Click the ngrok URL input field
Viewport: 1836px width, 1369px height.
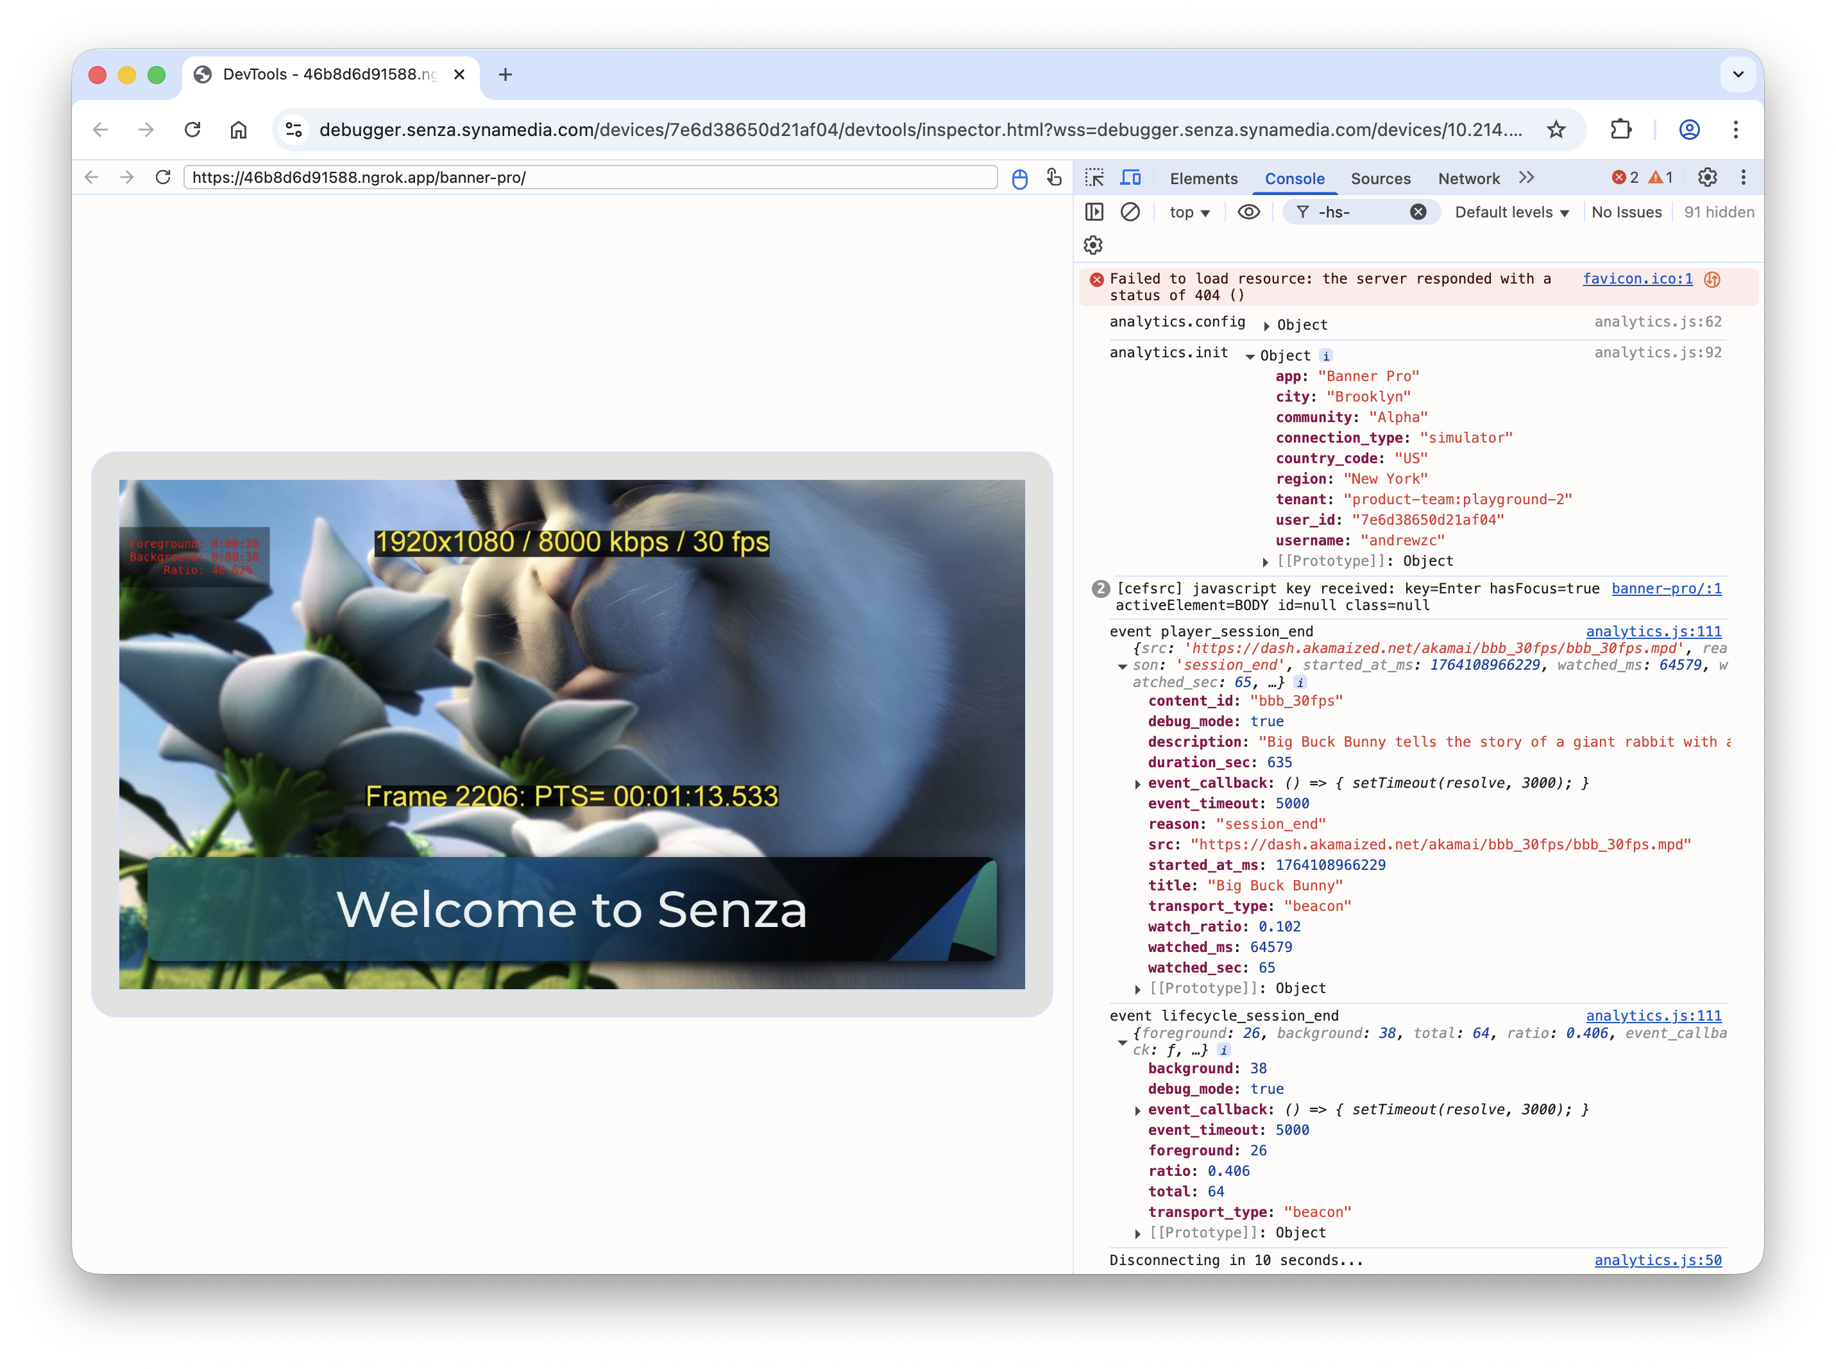[x=590, y=177]
